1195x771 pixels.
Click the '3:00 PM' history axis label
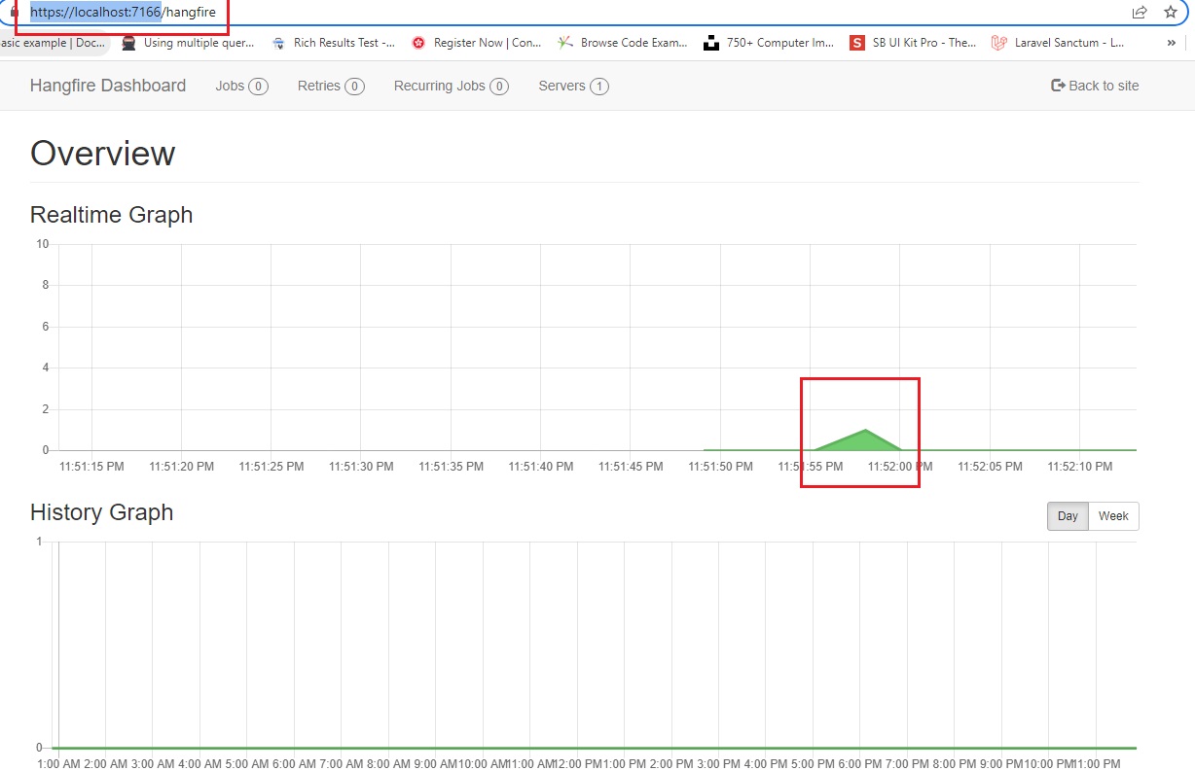click(719, 764)
